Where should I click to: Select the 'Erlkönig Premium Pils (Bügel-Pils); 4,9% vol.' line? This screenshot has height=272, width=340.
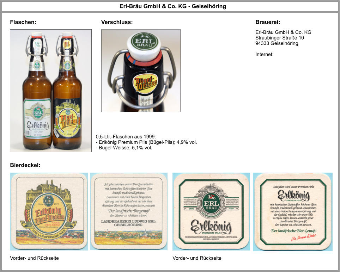click(146, 142)
